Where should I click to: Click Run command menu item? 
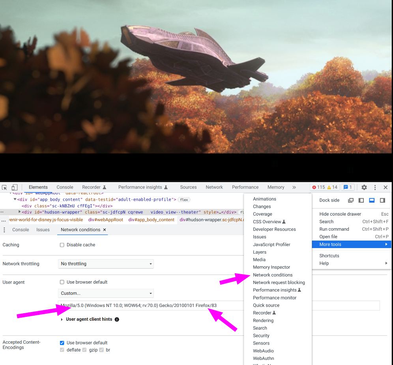(x=352, y=229)
